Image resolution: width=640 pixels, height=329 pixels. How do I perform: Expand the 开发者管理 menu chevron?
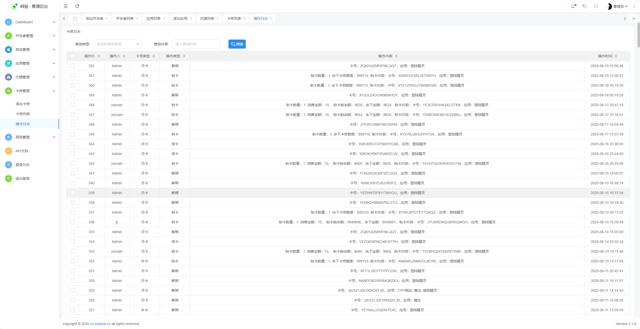click(54, 36)
